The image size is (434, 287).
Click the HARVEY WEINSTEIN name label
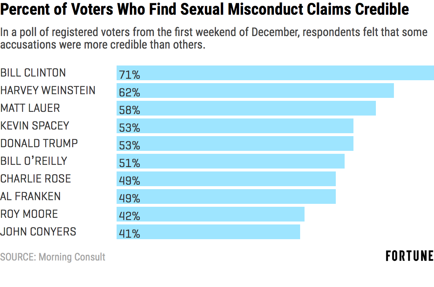coord(48,90)
